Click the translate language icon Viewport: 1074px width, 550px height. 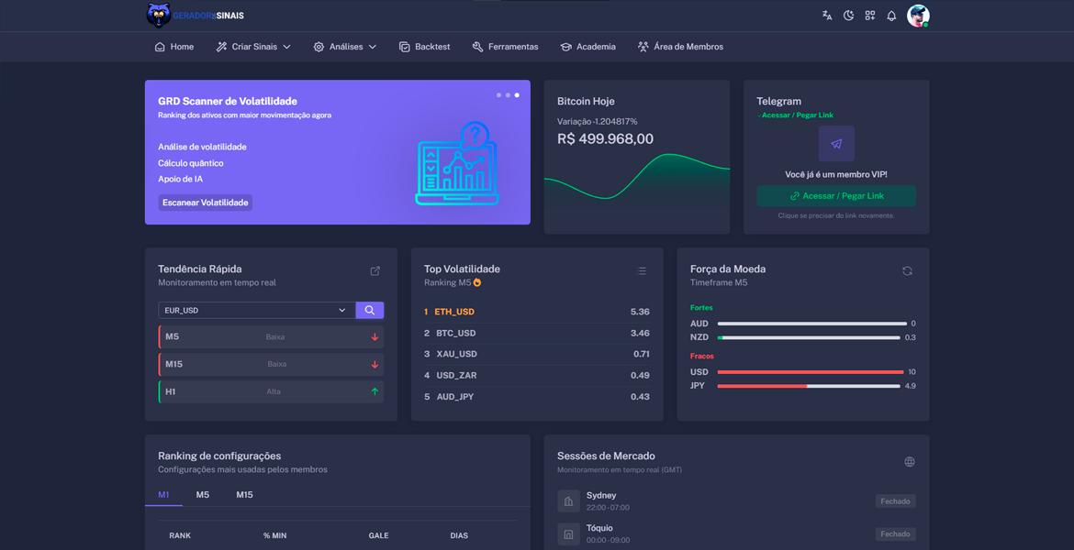pos(827,16)
